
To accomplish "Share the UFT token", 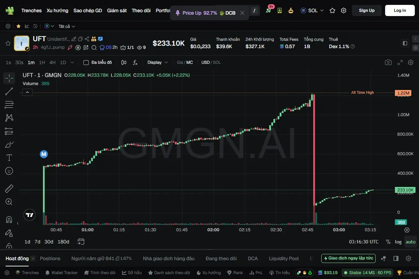I will (x=87, y=39).
